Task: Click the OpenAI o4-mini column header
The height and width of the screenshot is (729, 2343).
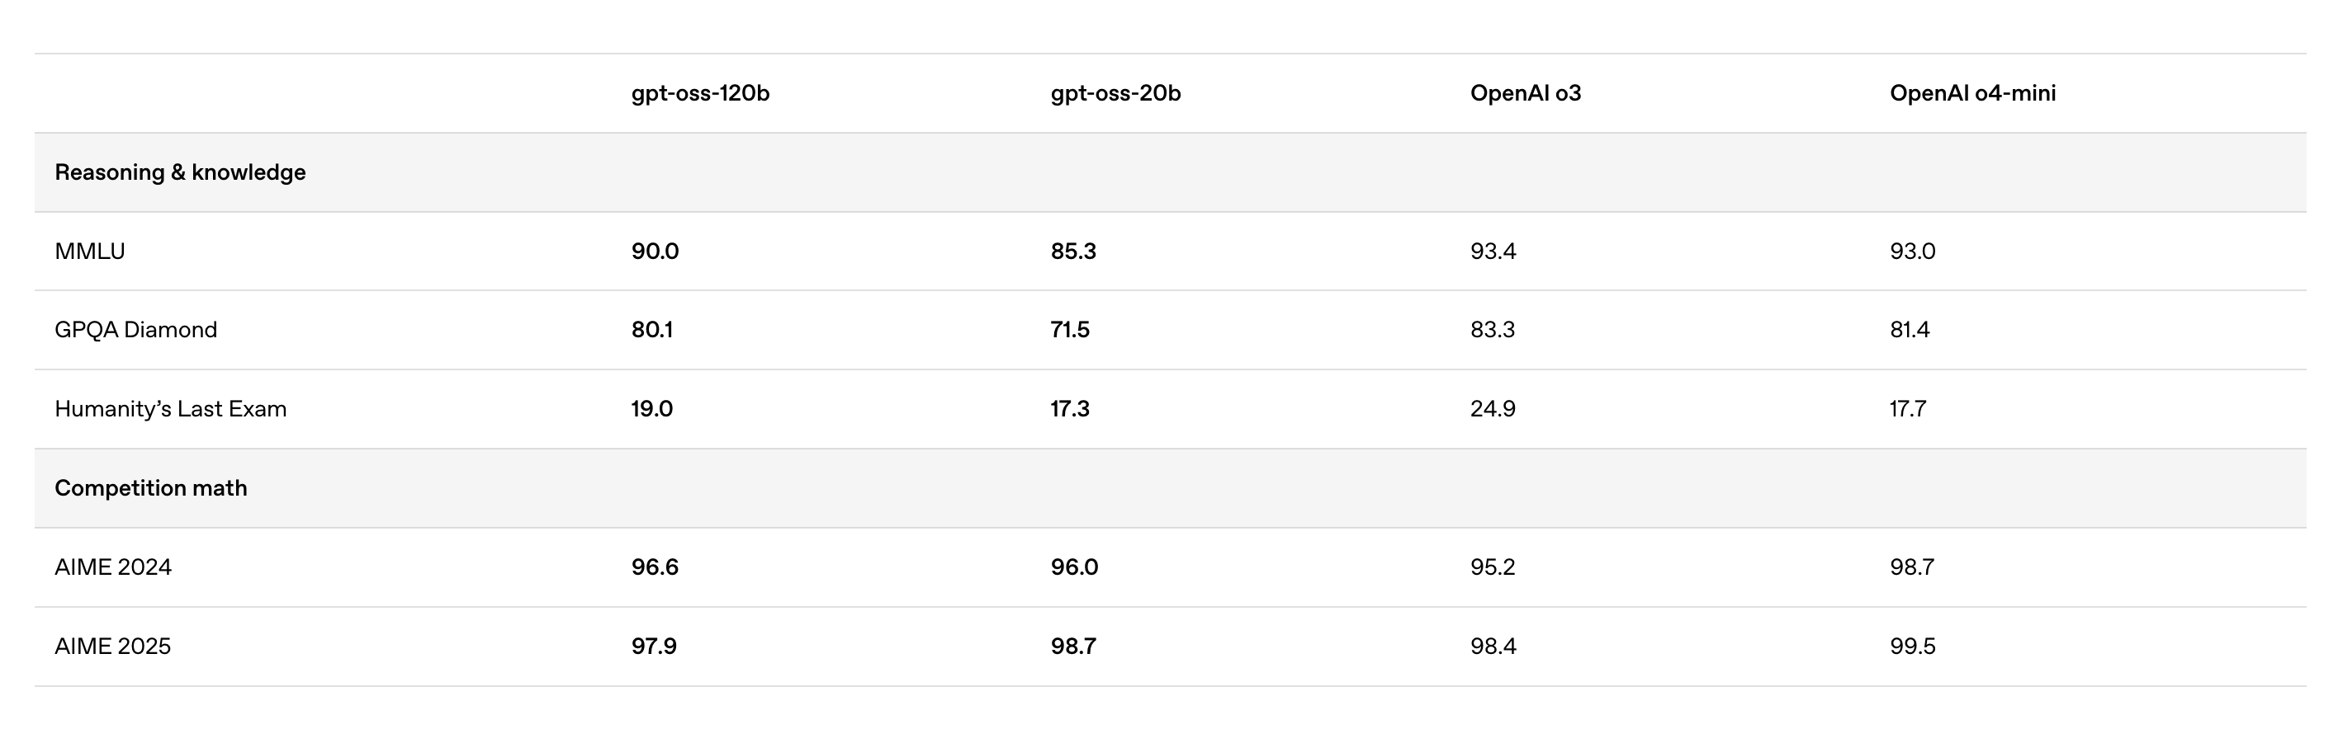Action: click(x=1972, y=94)
